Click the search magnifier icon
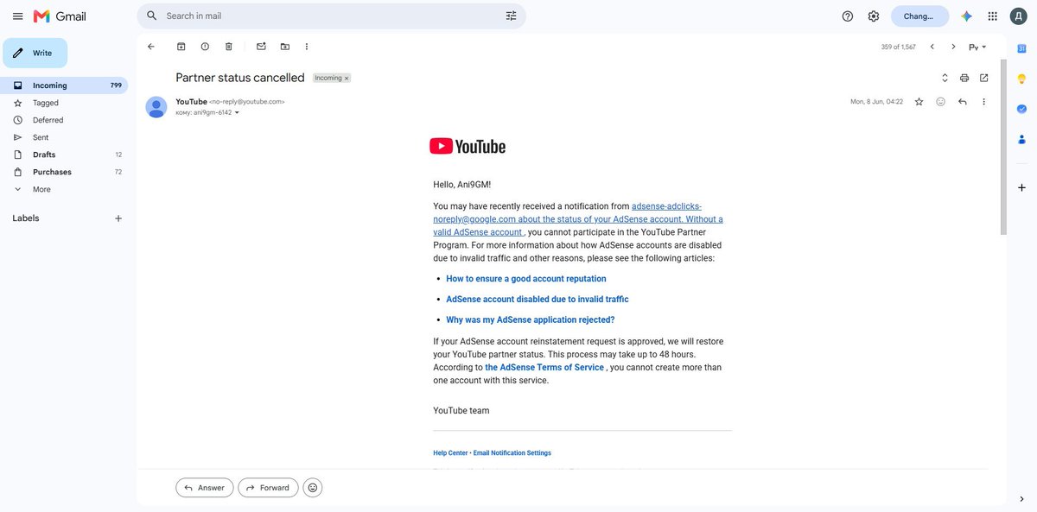Viewport: 1037px width, 512px height. (x=152, y=16)
